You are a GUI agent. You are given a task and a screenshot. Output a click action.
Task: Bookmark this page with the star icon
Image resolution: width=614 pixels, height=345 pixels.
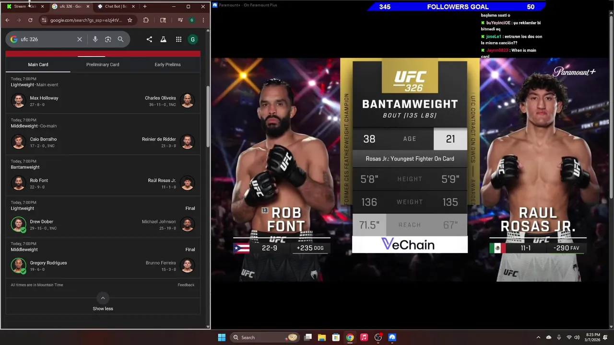click(x=130, y=20)
